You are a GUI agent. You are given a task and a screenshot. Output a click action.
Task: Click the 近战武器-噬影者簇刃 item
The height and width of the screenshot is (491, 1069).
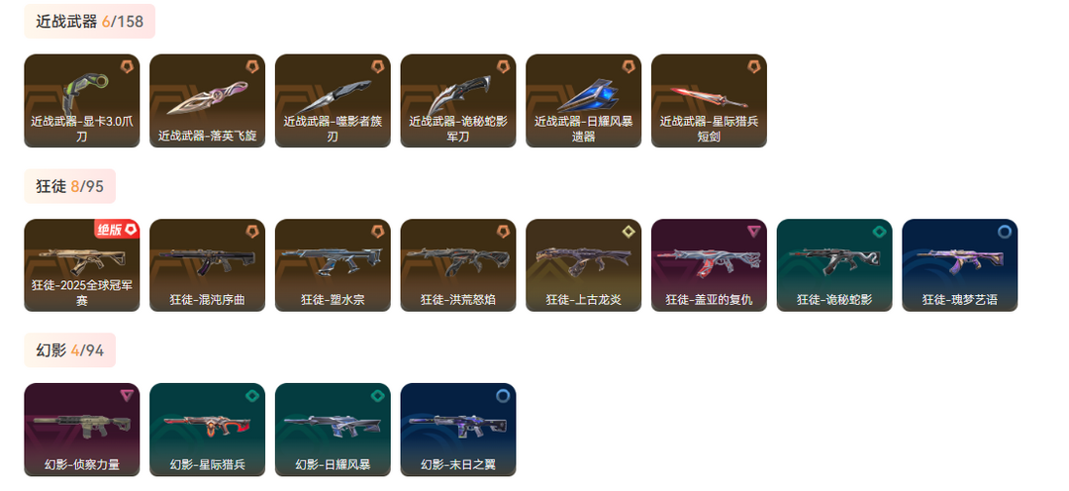[x=333, y=101]
